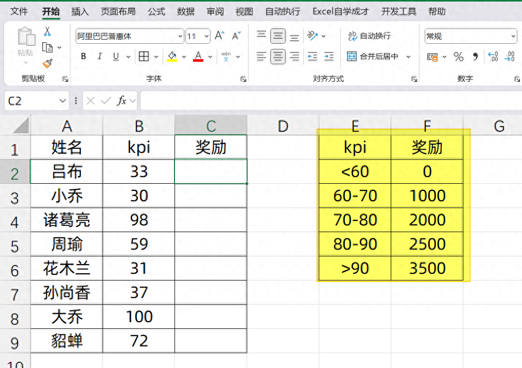This screenshot has width=522, height=368.
Task: Select cell with reward value 3500
Action: (427, 268)
